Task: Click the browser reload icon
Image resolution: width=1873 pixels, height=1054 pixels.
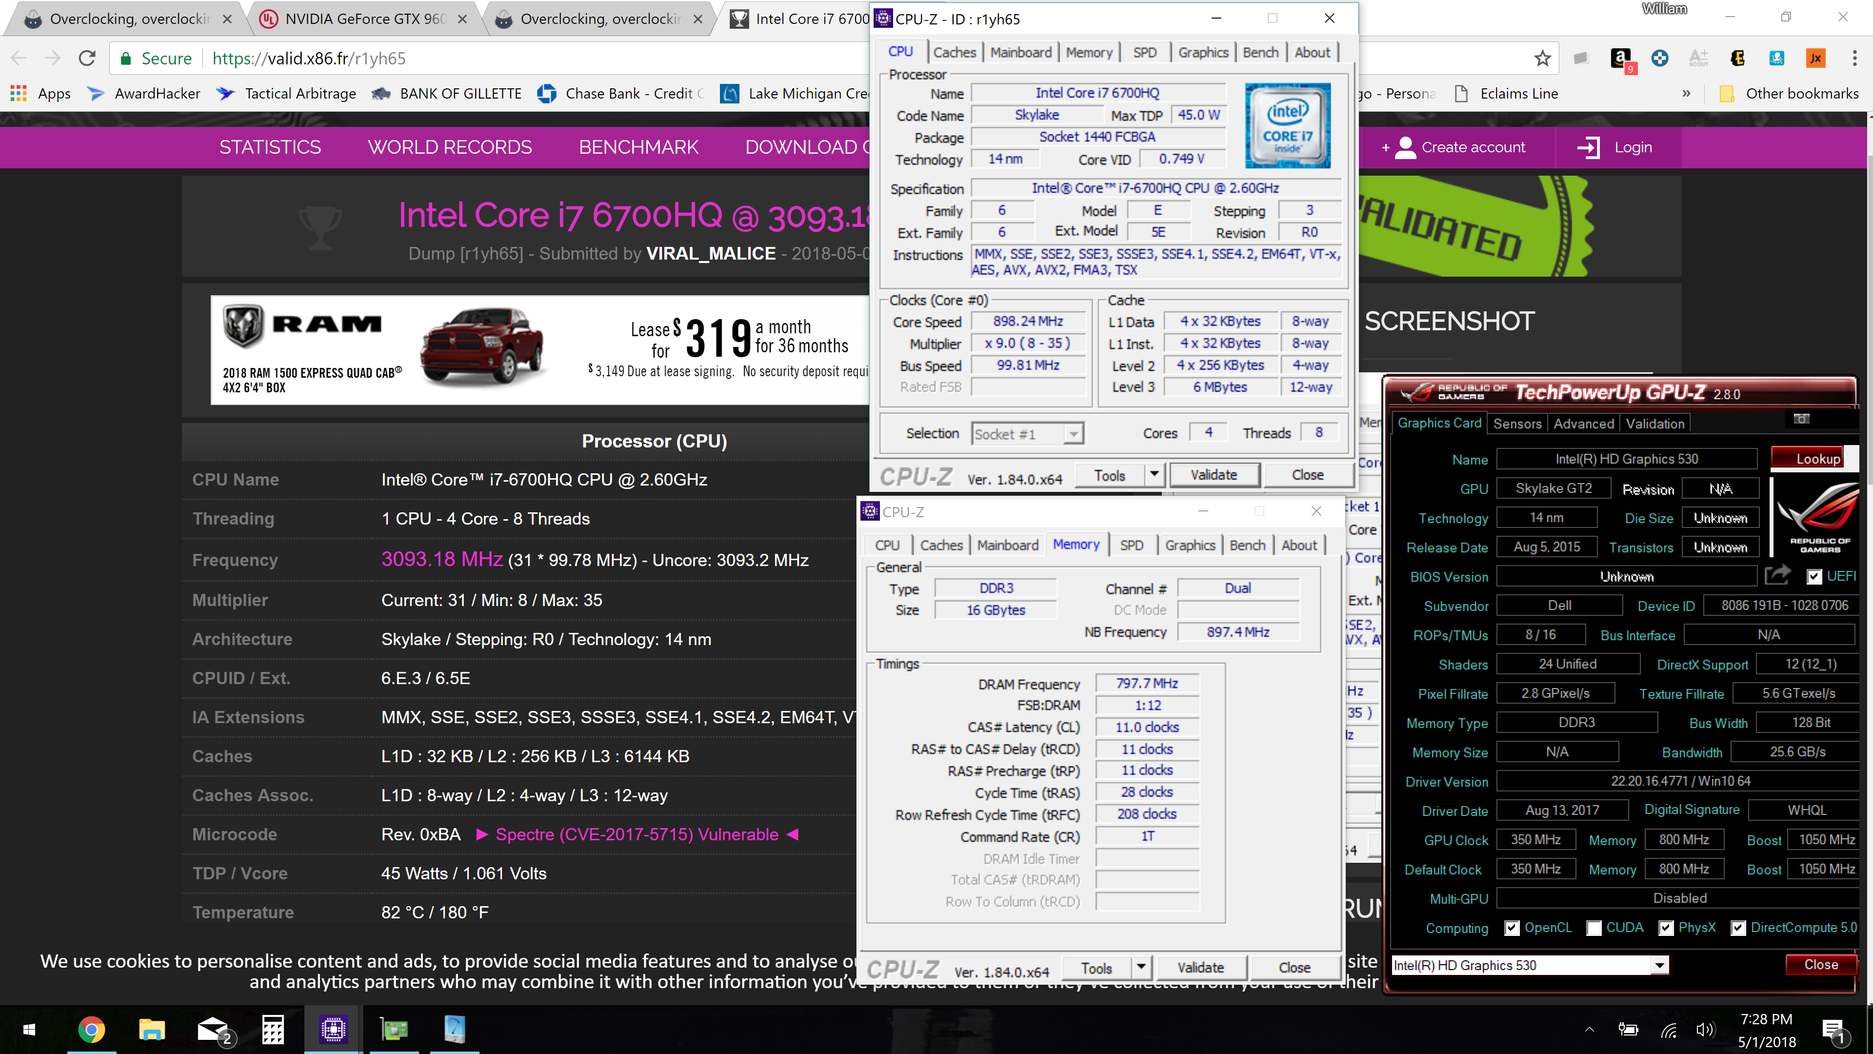Action: click(x=87, y=58)
